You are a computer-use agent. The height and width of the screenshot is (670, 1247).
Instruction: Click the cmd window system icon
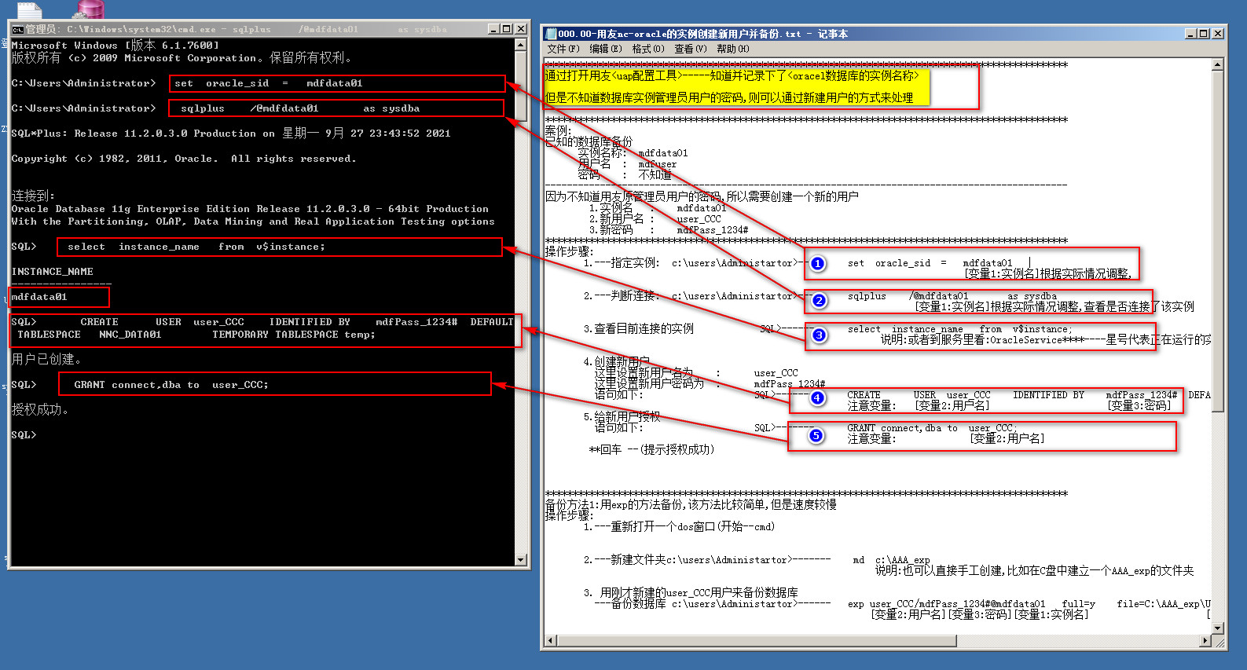[17, 29]
